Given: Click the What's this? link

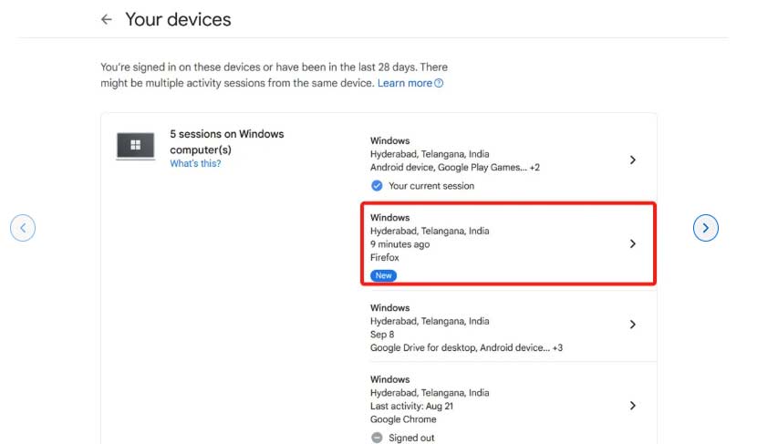Looking at the screenshot, I should tap(195, 163).
